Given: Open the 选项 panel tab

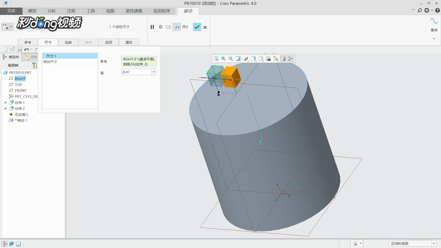Looking at the screenshot, I should 109,42.
